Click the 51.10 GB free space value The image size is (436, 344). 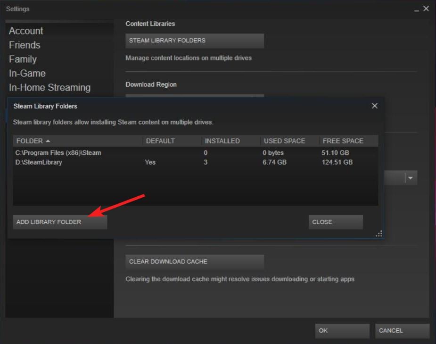pos(335,153)
